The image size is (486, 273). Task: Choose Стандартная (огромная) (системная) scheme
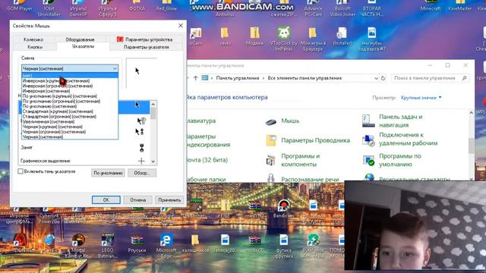coord(70,116)
